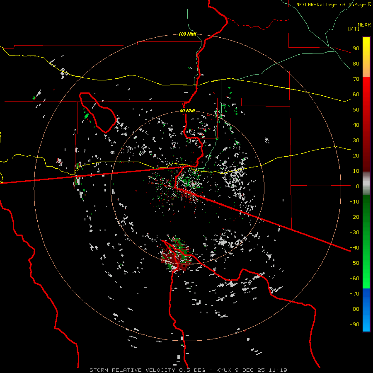Click the -10 value on the velocity scale
Image resolution: width=373 pixels, height=373 pixels.
click(354, 202)
